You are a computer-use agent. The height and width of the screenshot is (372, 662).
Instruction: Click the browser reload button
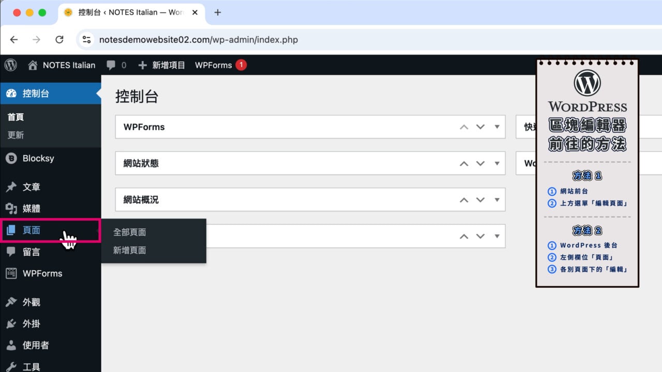pos(59,40)
